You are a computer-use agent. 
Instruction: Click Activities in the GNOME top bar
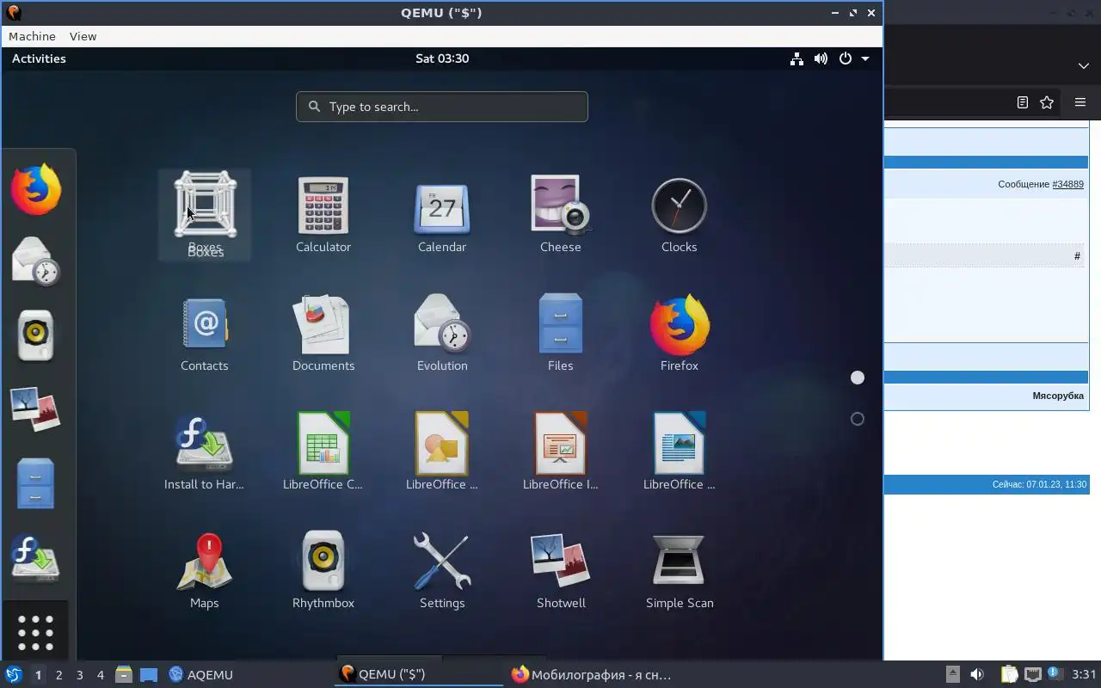[x=39, y=58]
